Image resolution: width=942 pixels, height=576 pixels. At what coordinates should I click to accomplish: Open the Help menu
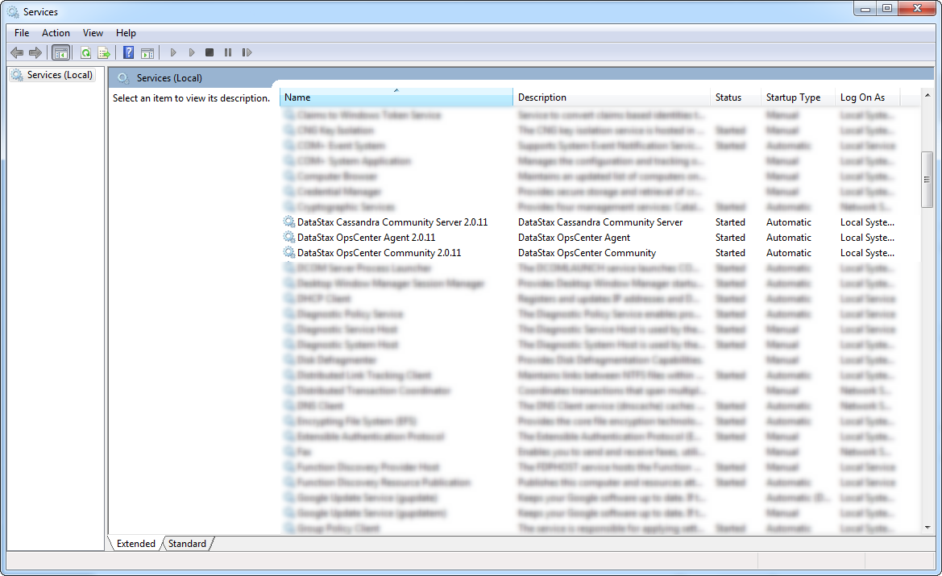click(127, 33)
